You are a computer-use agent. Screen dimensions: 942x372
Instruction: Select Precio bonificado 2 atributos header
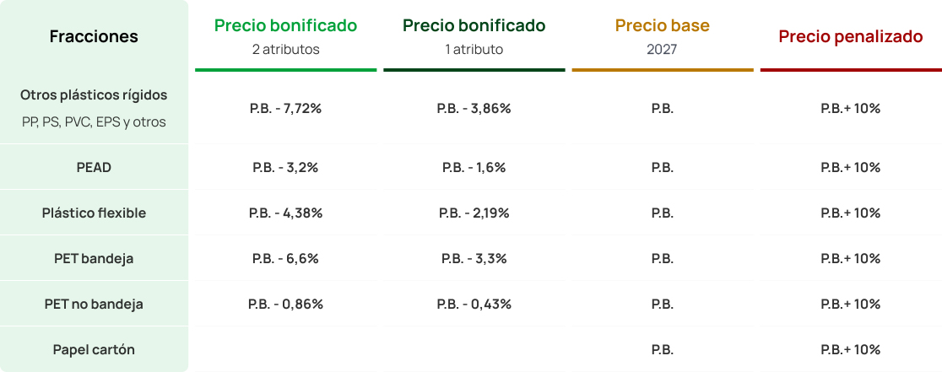286,36
